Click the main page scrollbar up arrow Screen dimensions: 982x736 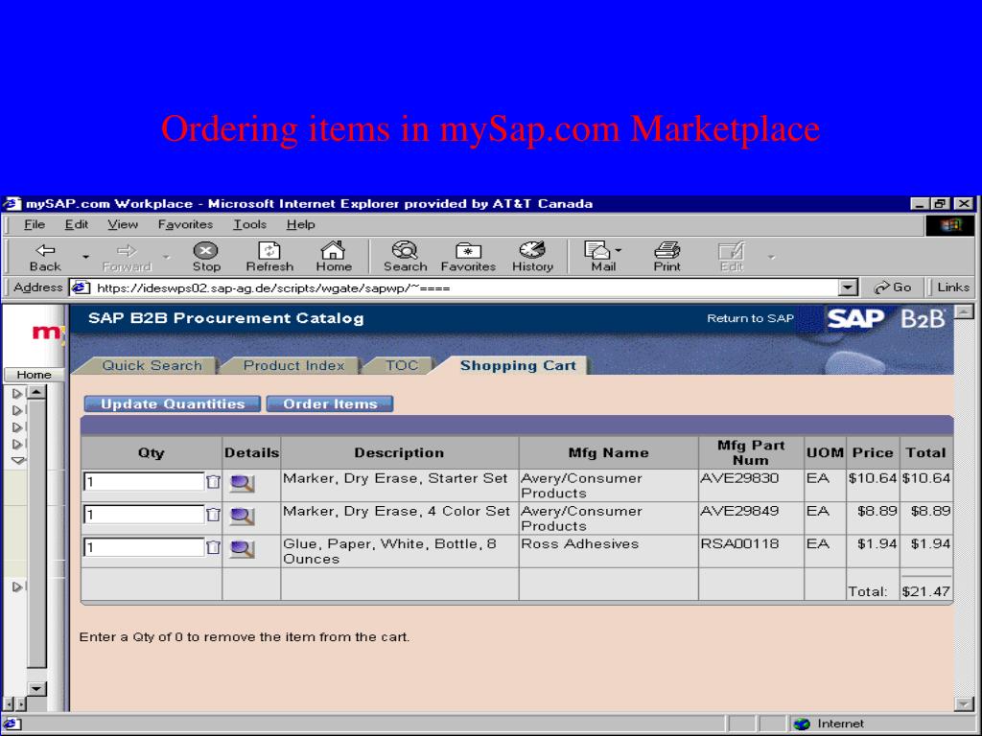(x=964, y=311)
